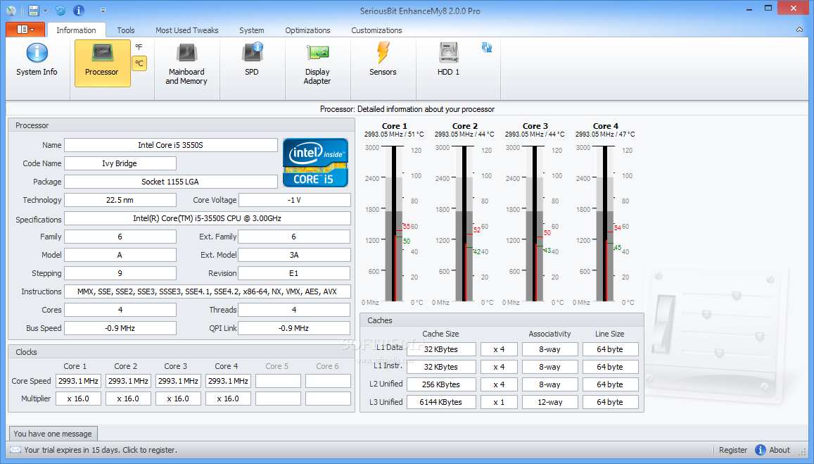The height and width of the screenshot is (464, 814).
Task: Click the Core Voltage field
Action: click(x=294, y=200)
